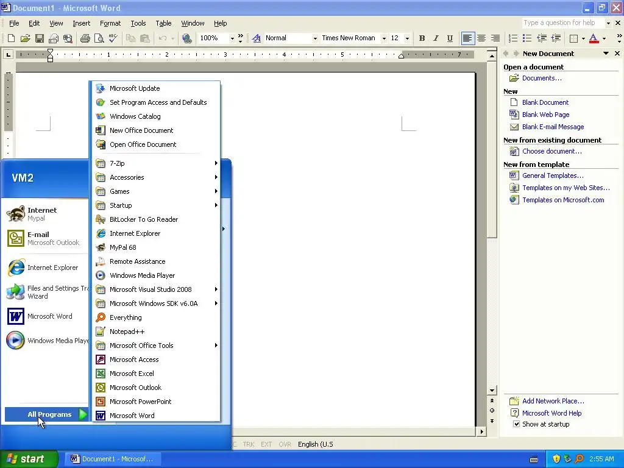Click the Open folder toolbar icon
Viewport: 624px width, 468px height.
click(25, 38)
